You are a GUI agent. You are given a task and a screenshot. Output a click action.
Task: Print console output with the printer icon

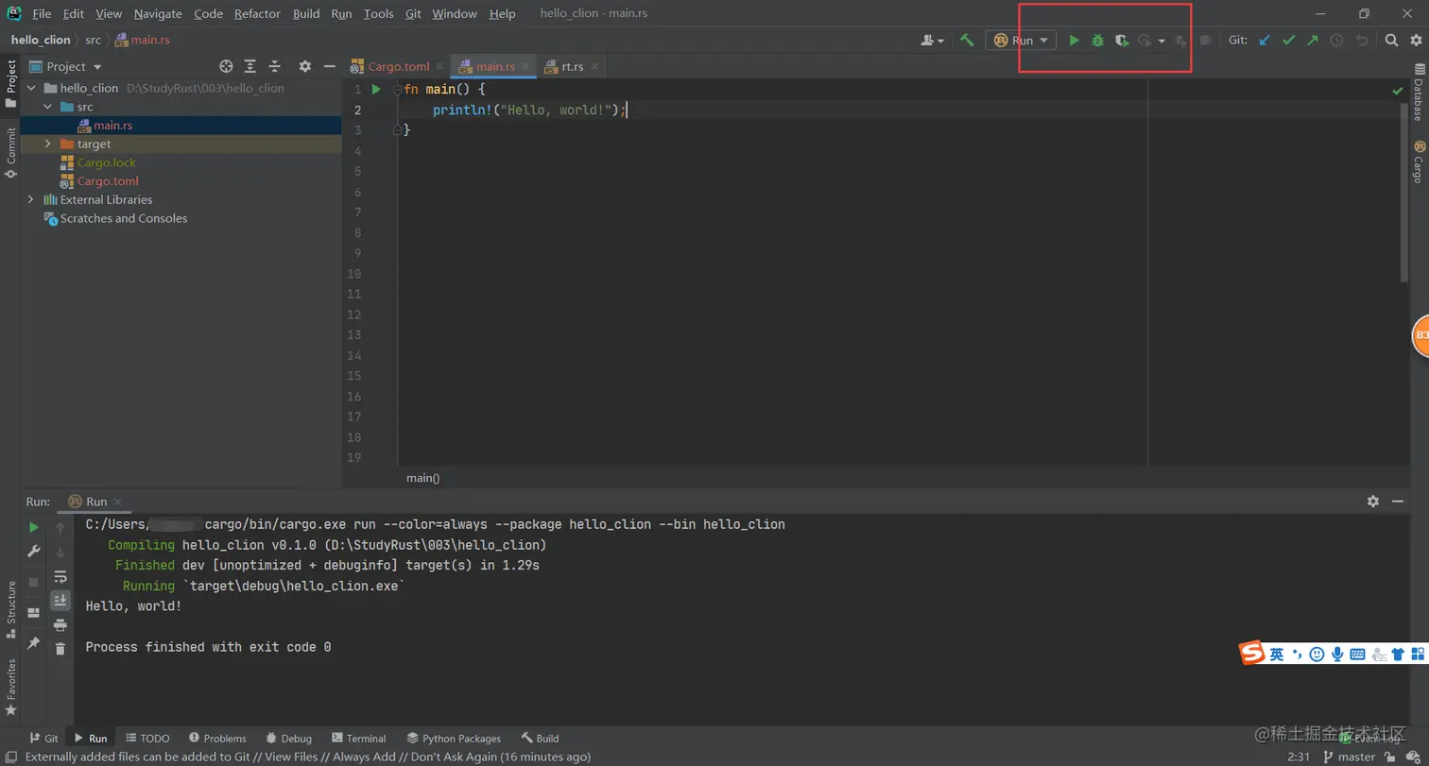(60, 625)
